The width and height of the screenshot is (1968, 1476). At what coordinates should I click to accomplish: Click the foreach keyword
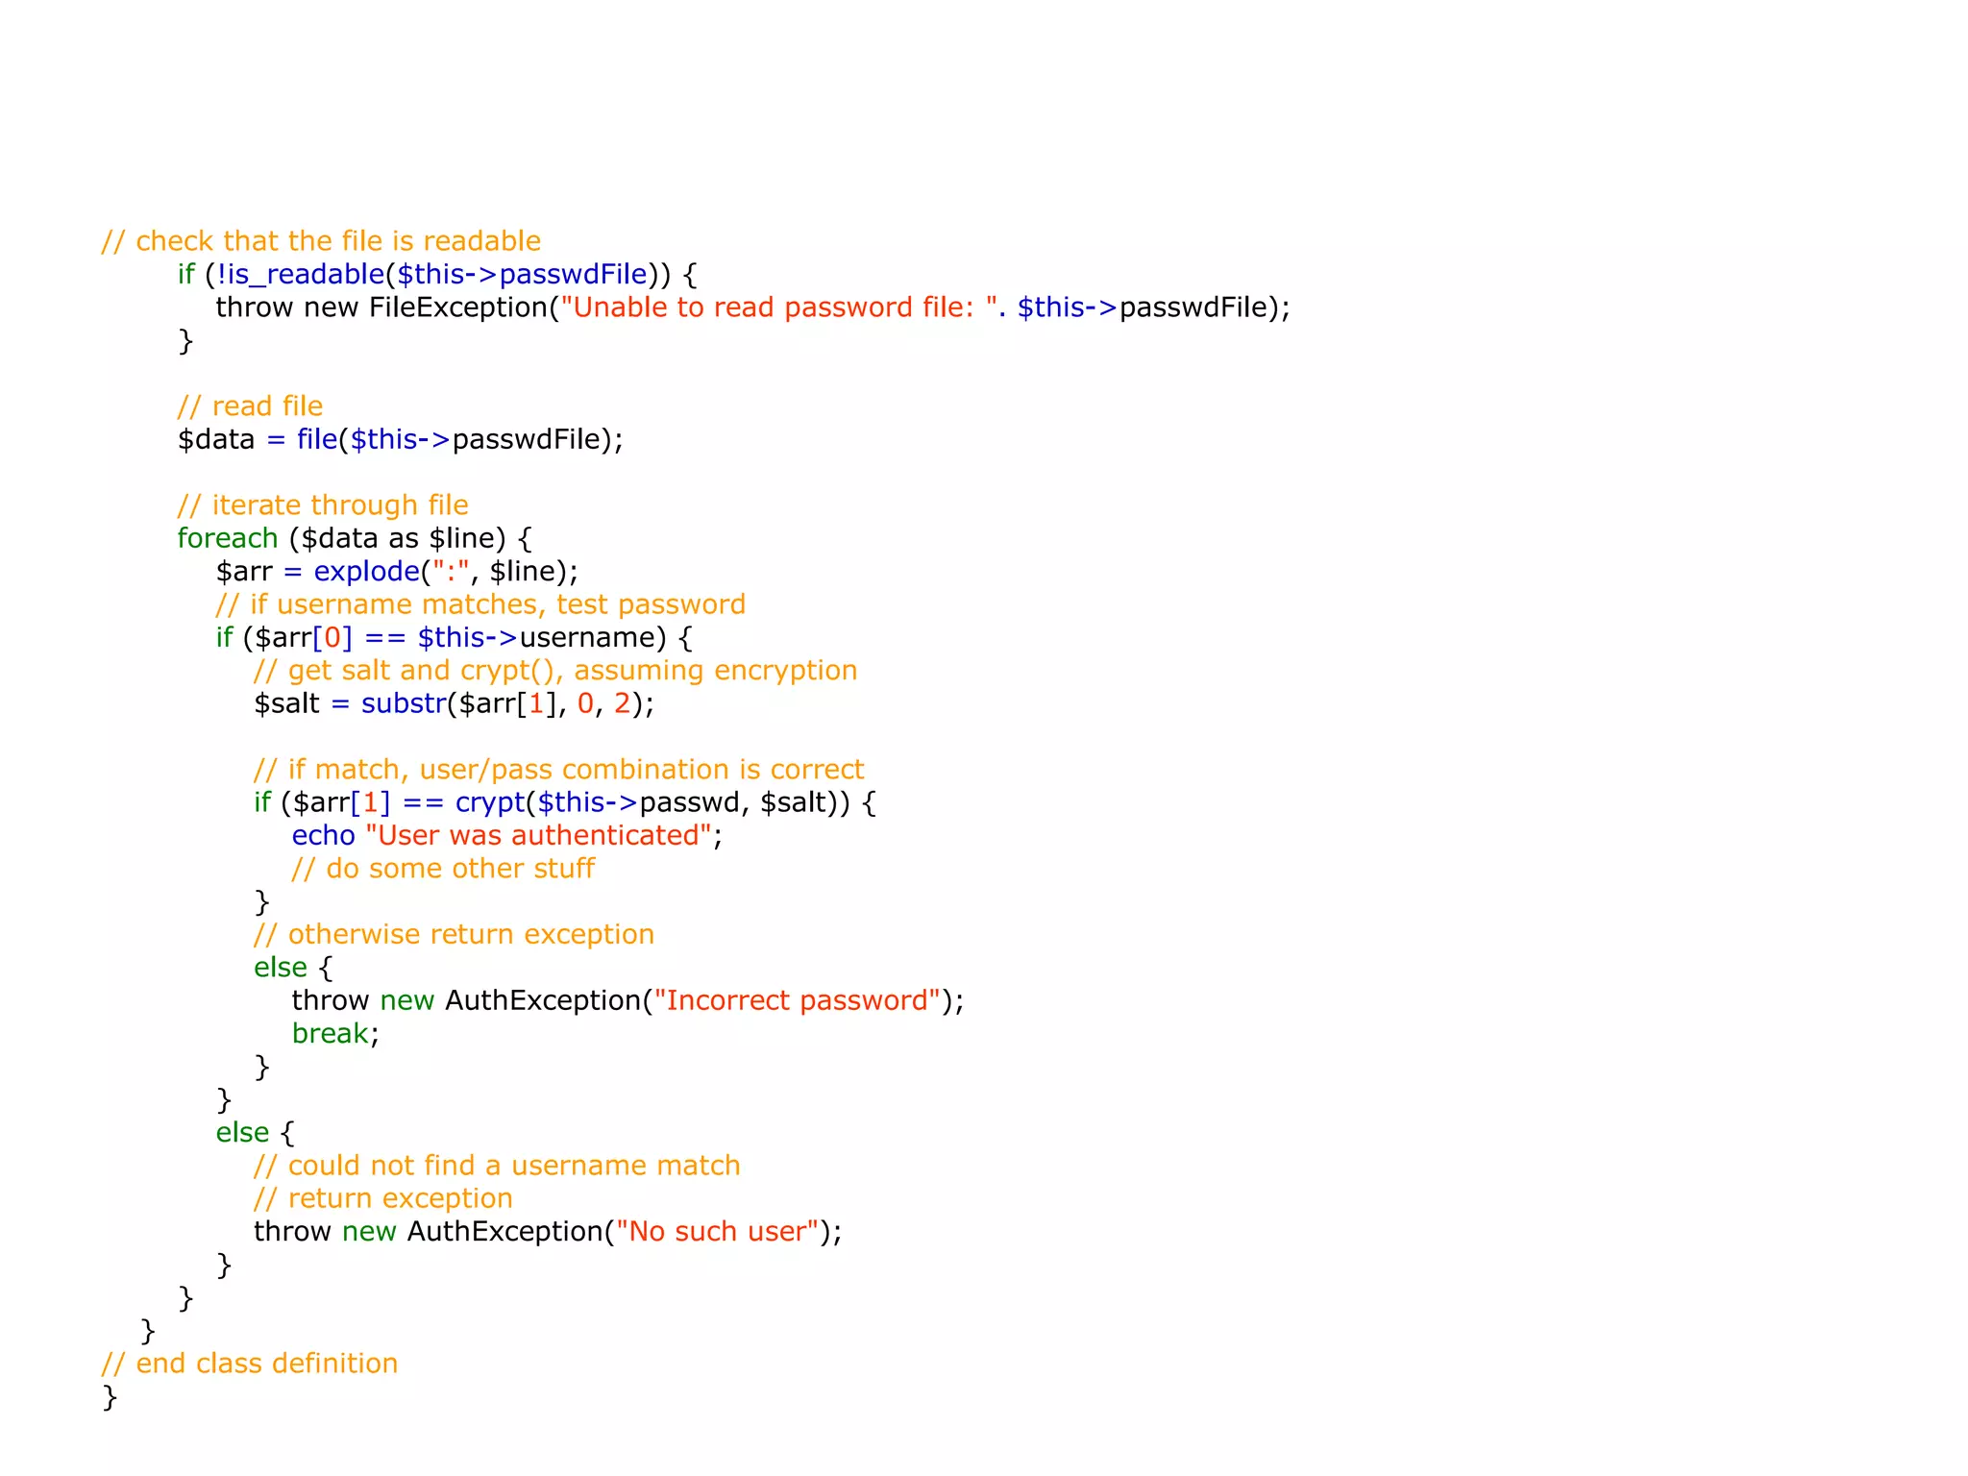[227, 538]
